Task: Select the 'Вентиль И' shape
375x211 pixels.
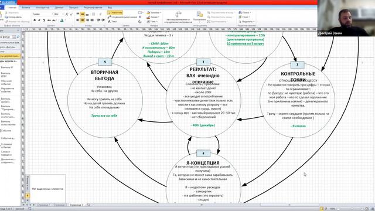Action: 6,67
